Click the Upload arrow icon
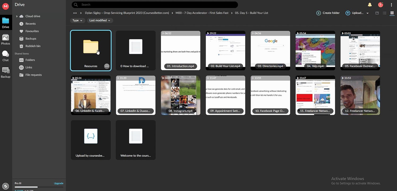Viewport: 397px width, 191px height. click(x=348, y=13)
